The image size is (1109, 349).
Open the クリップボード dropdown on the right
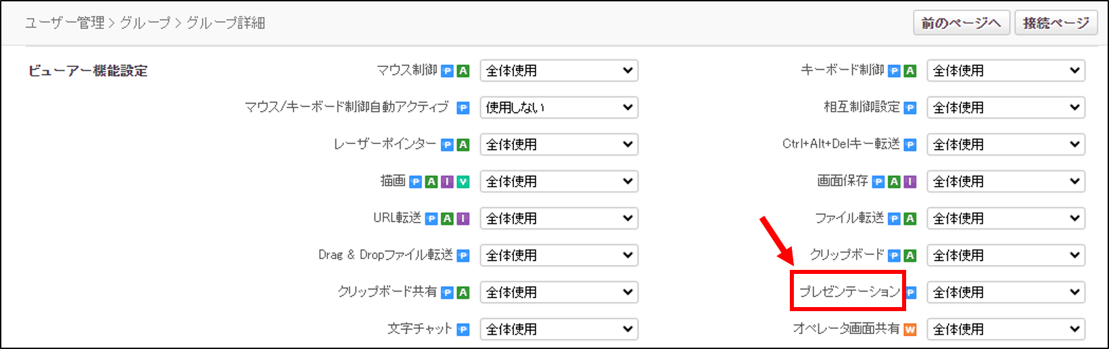[x=1006, y=255]
